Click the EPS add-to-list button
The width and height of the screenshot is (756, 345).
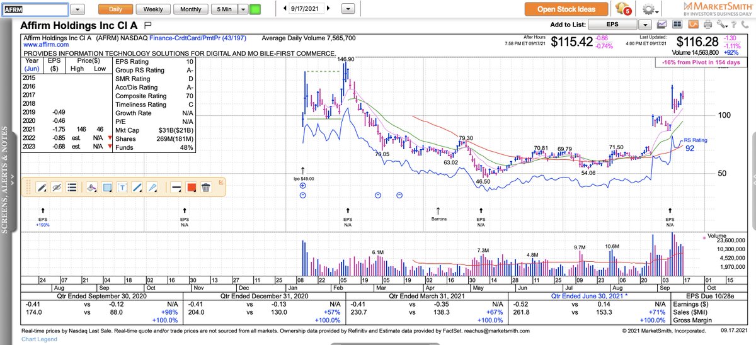pyautogui.click(x=612, y=25)
